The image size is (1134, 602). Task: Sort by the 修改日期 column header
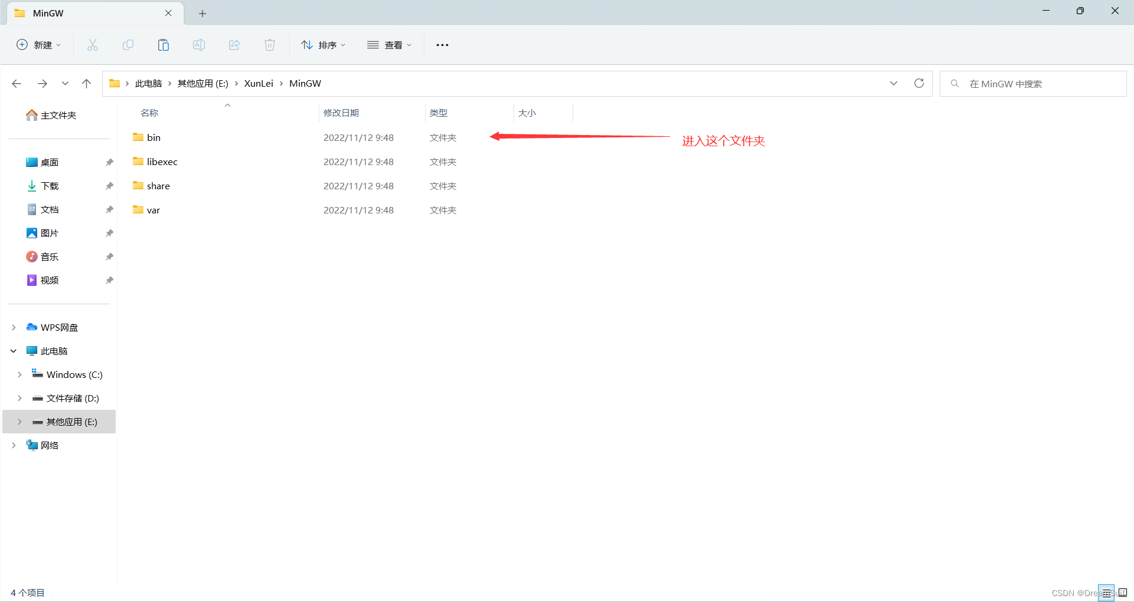tap(341, 113)
